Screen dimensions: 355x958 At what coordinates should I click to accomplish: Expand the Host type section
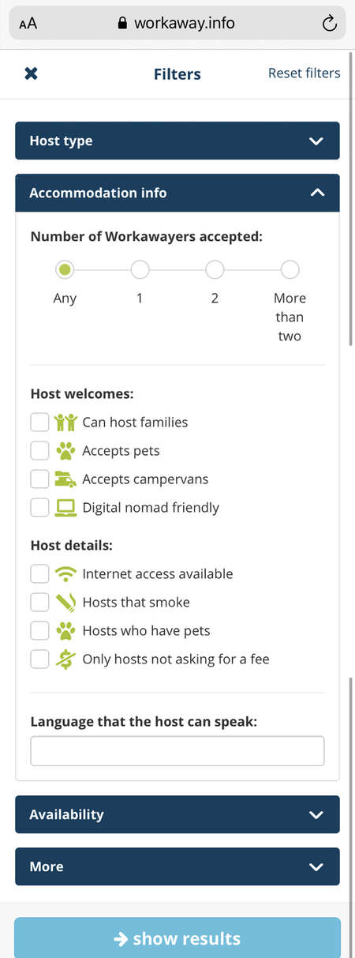pyautogui.click(x=177, y=141)
